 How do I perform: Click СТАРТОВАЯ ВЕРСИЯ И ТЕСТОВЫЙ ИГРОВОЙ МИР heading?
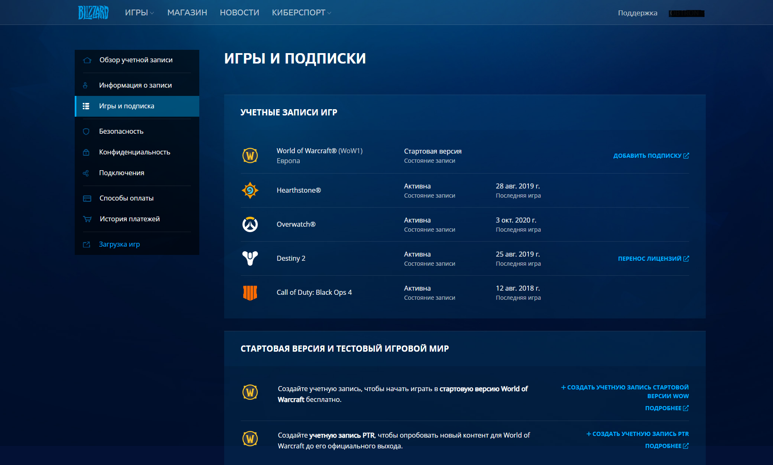tap(345, 349)
